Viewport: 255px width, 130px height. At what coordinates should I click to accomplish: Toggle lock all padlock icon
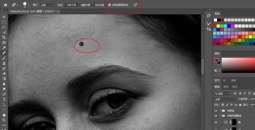[x=240, y=105]
